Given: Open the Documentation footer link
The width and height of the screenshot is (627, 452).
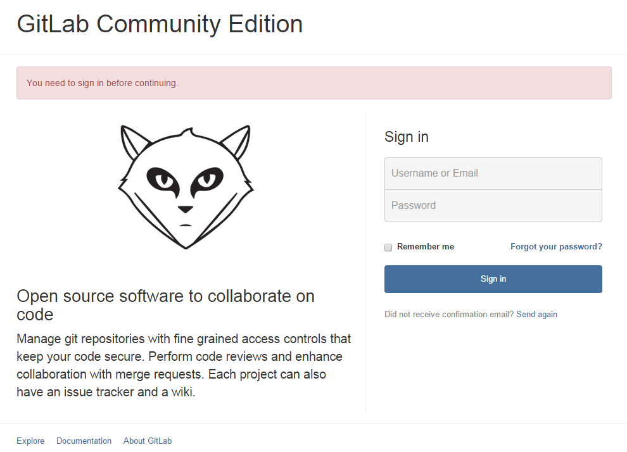Looking at the screenshot, I should click(84, 441).
